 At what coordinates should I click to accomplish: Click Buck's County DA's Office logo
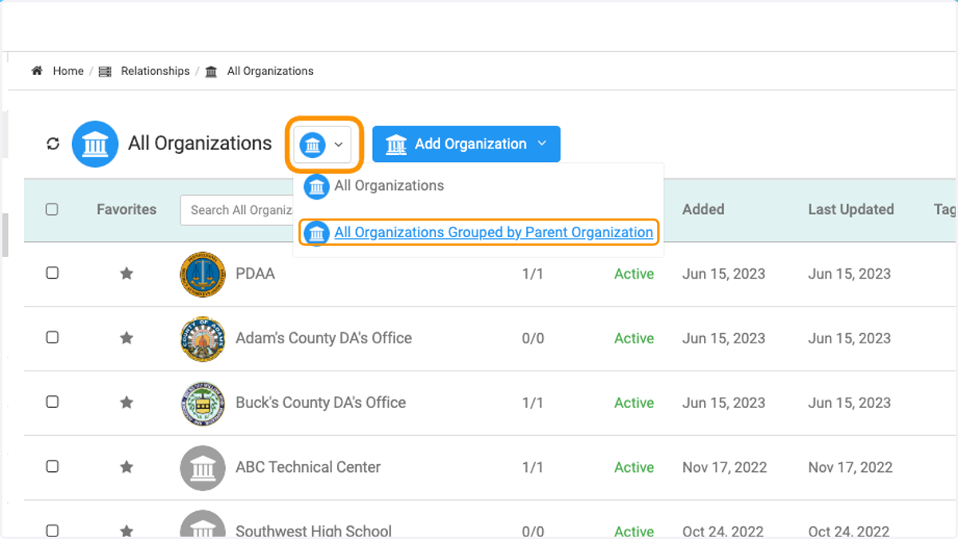point(203,403)
